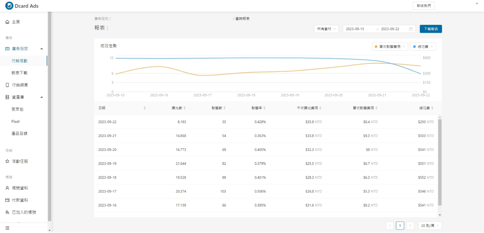Click the 下載報表 button

click(430, 29)
